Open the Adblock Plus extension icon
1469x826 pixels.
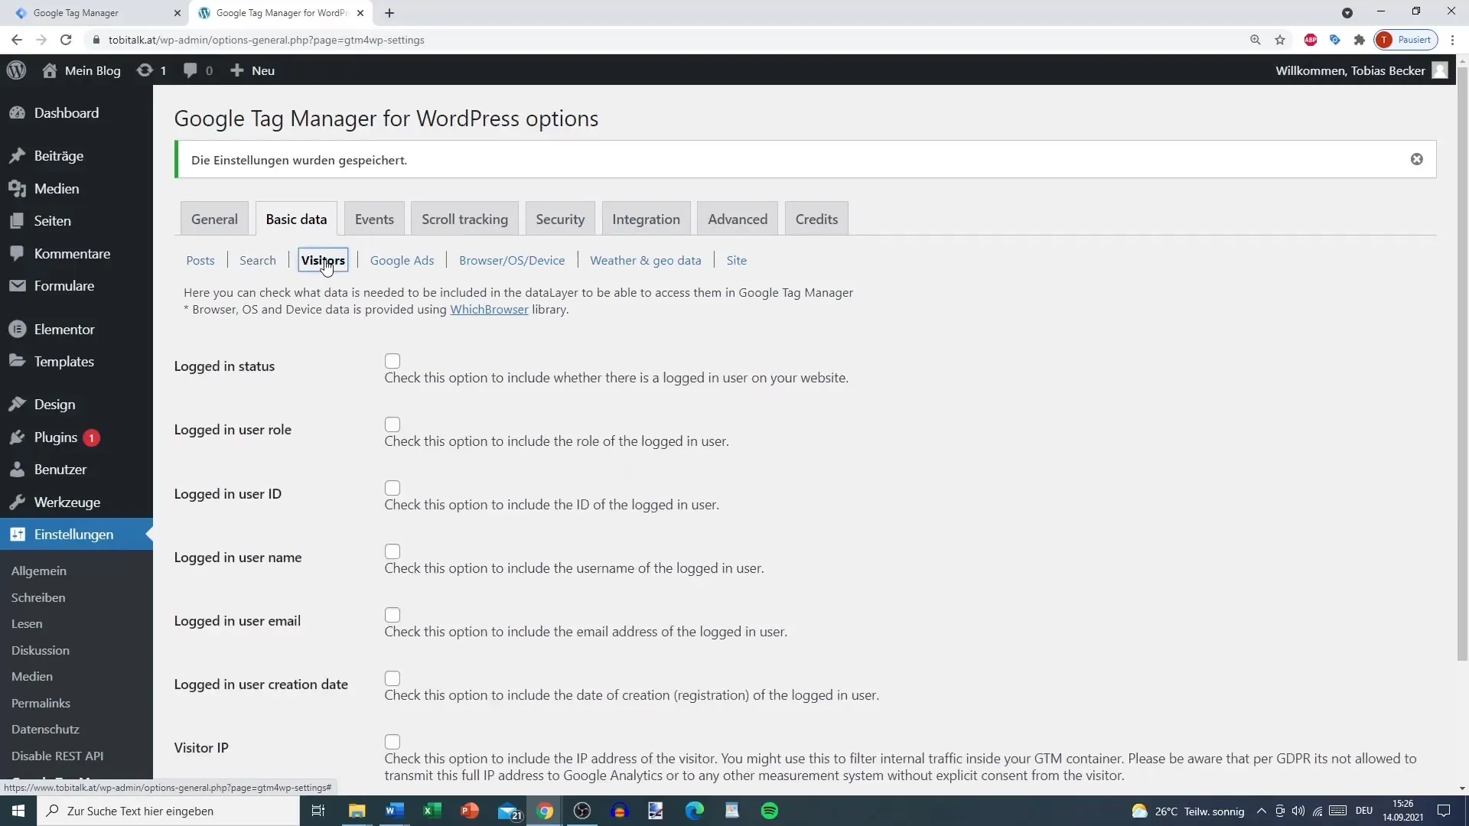point(1311,40)
